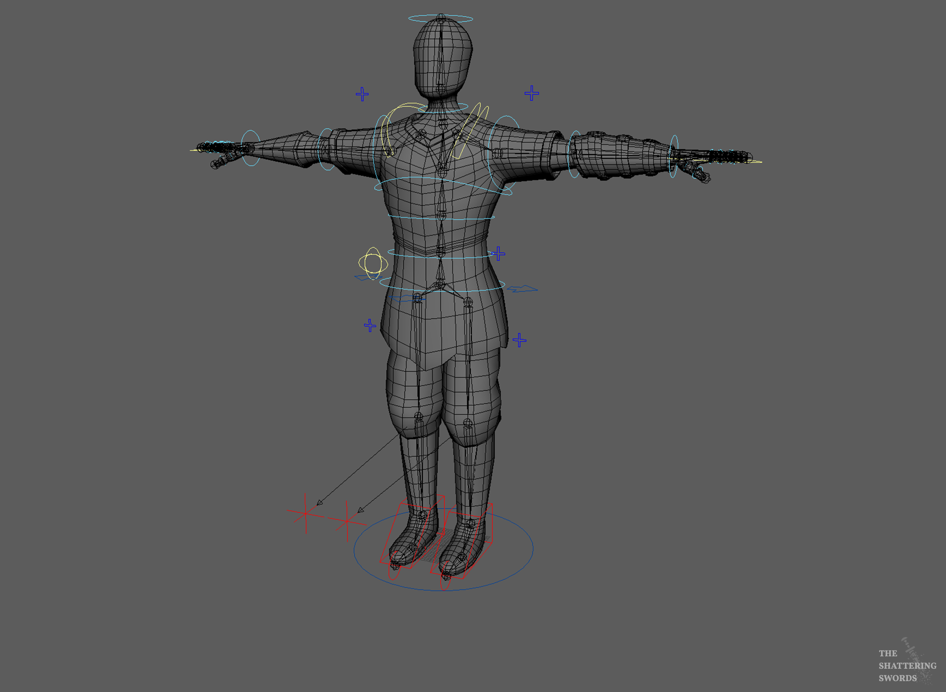The image size is (946, 692).
Task: Select the blue plus locator near the viewer's-left thigh
Action: (x=370, y=325)
